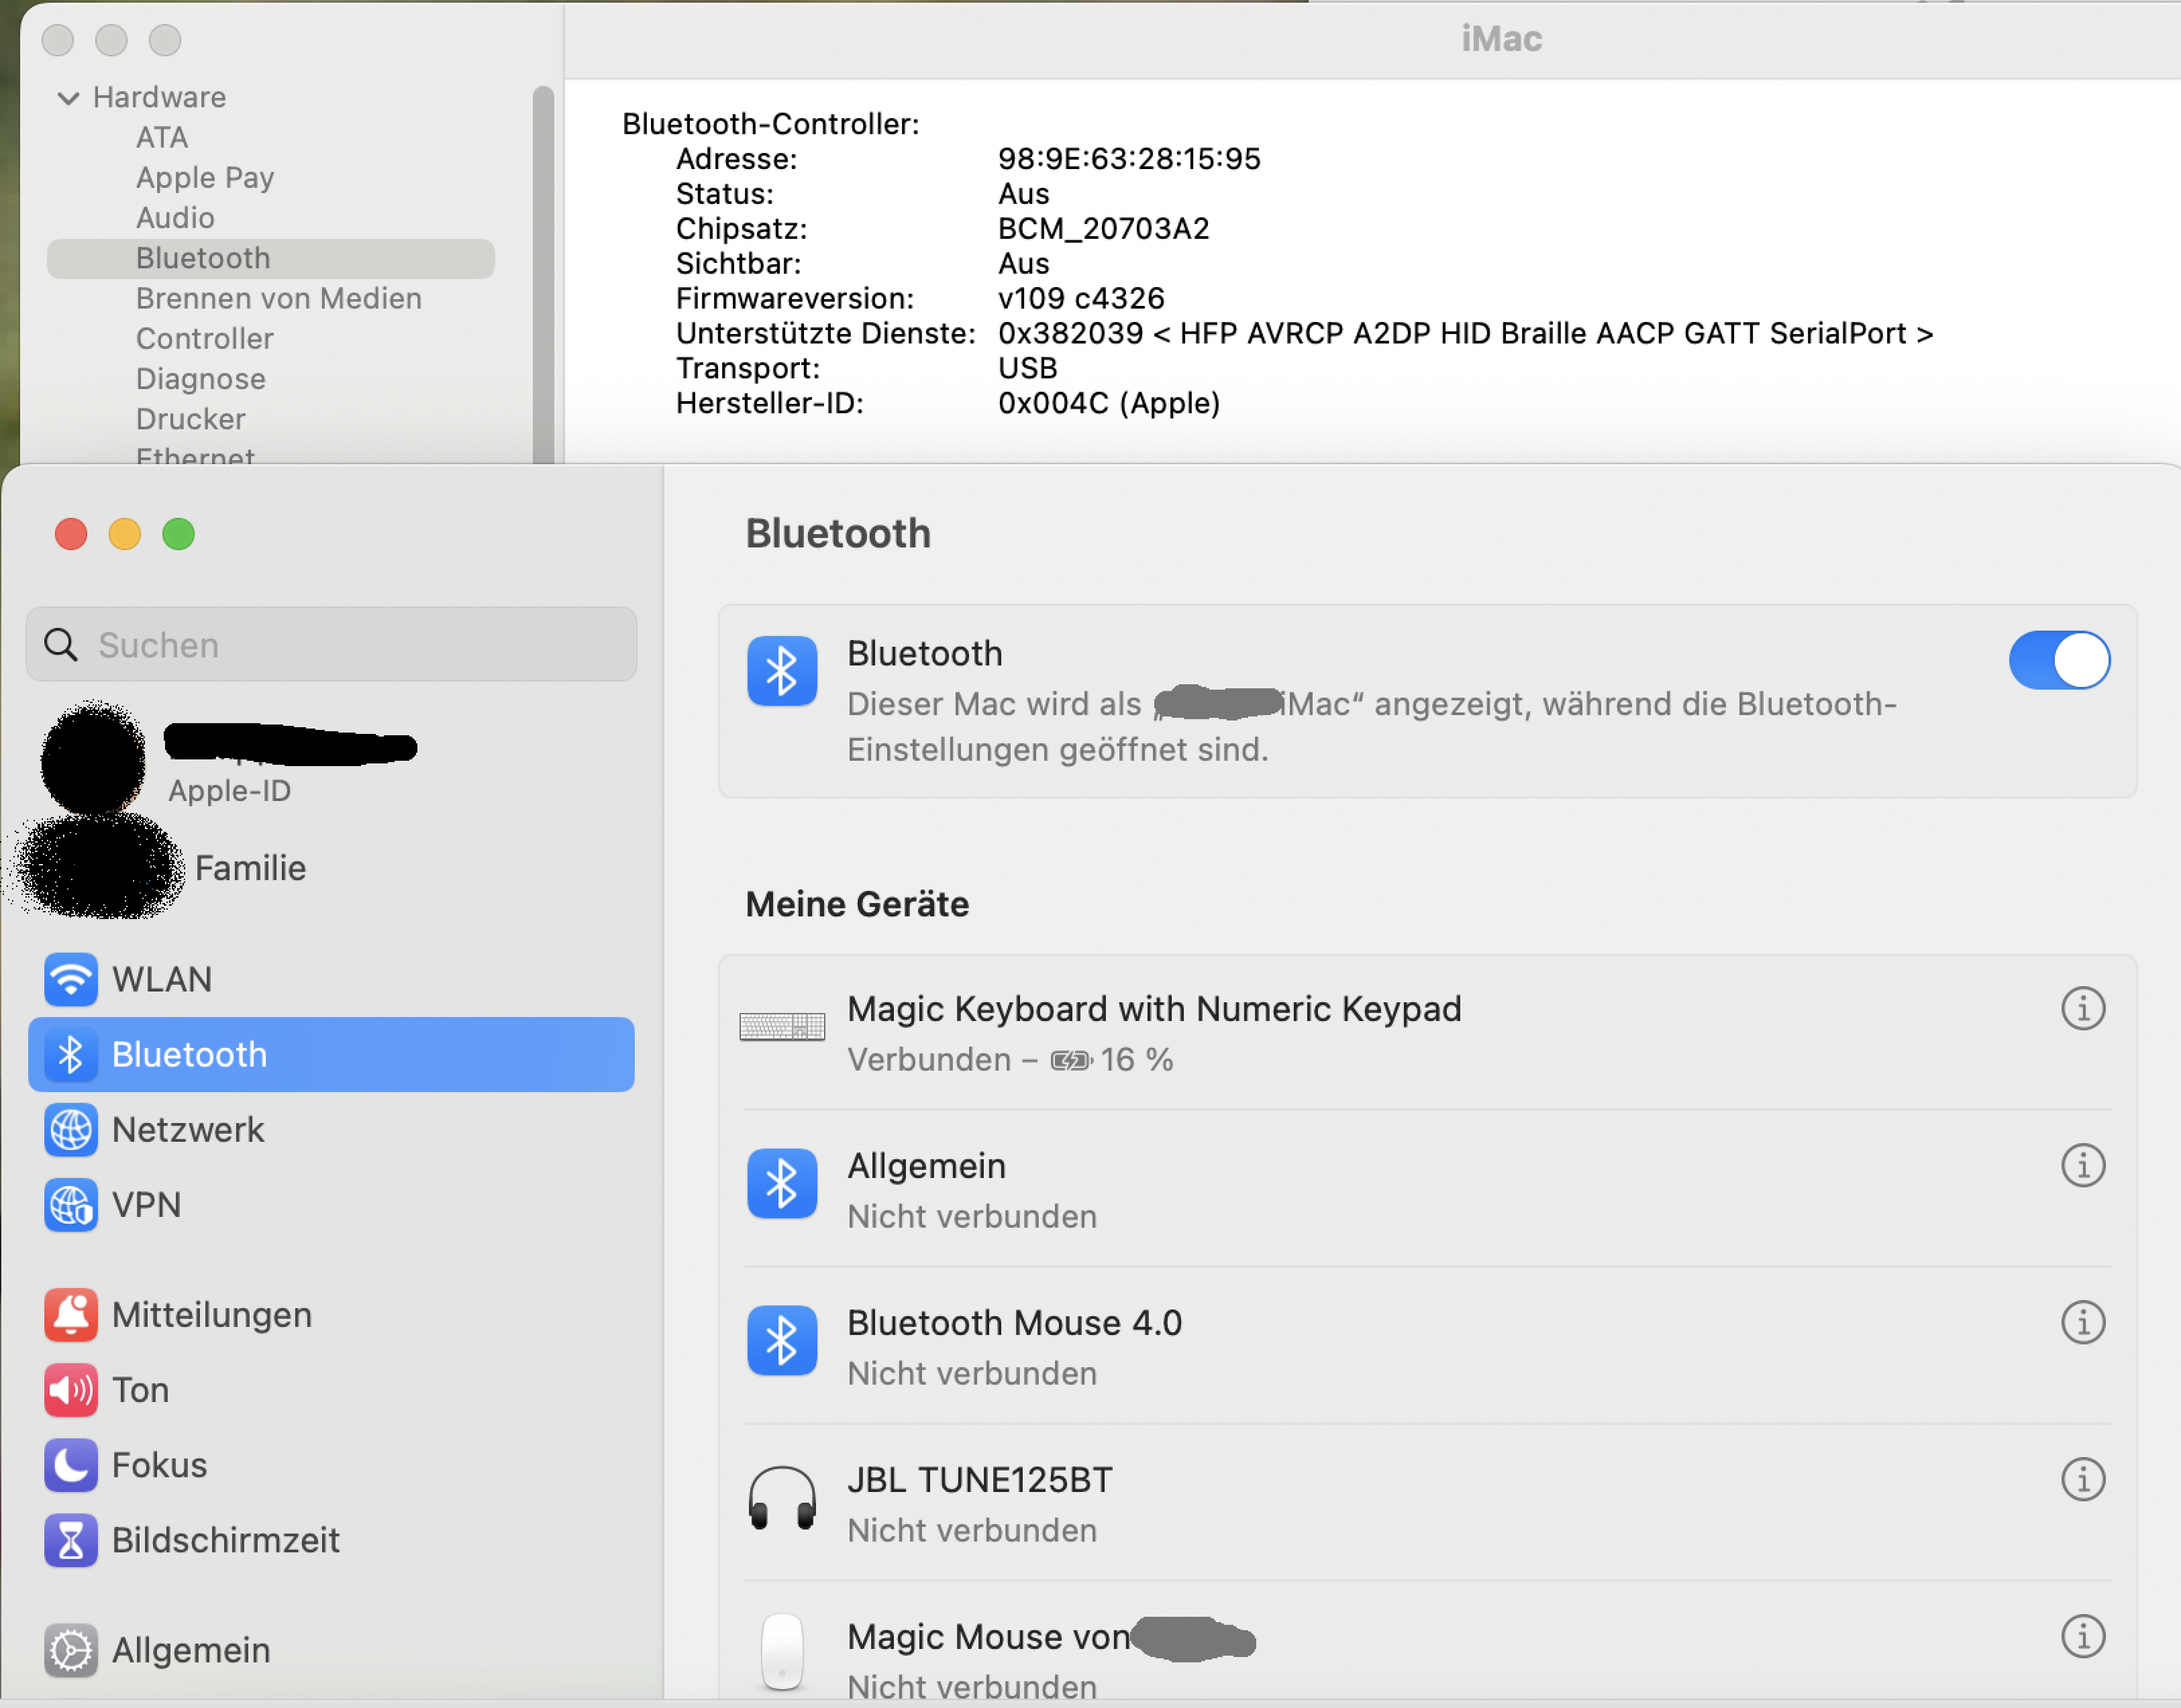Open VPN settings pane
The height and width of the screenshot is (1708, 2181).
tap(146, 1205)
